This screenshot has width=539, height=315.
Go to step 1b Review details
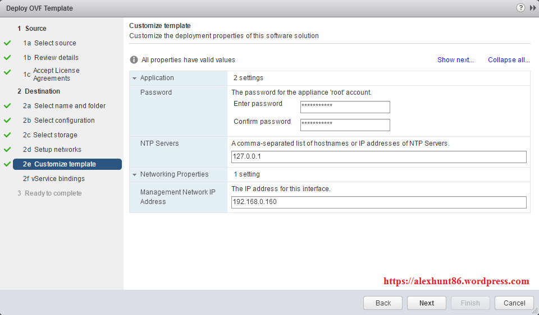pos(56,58)
